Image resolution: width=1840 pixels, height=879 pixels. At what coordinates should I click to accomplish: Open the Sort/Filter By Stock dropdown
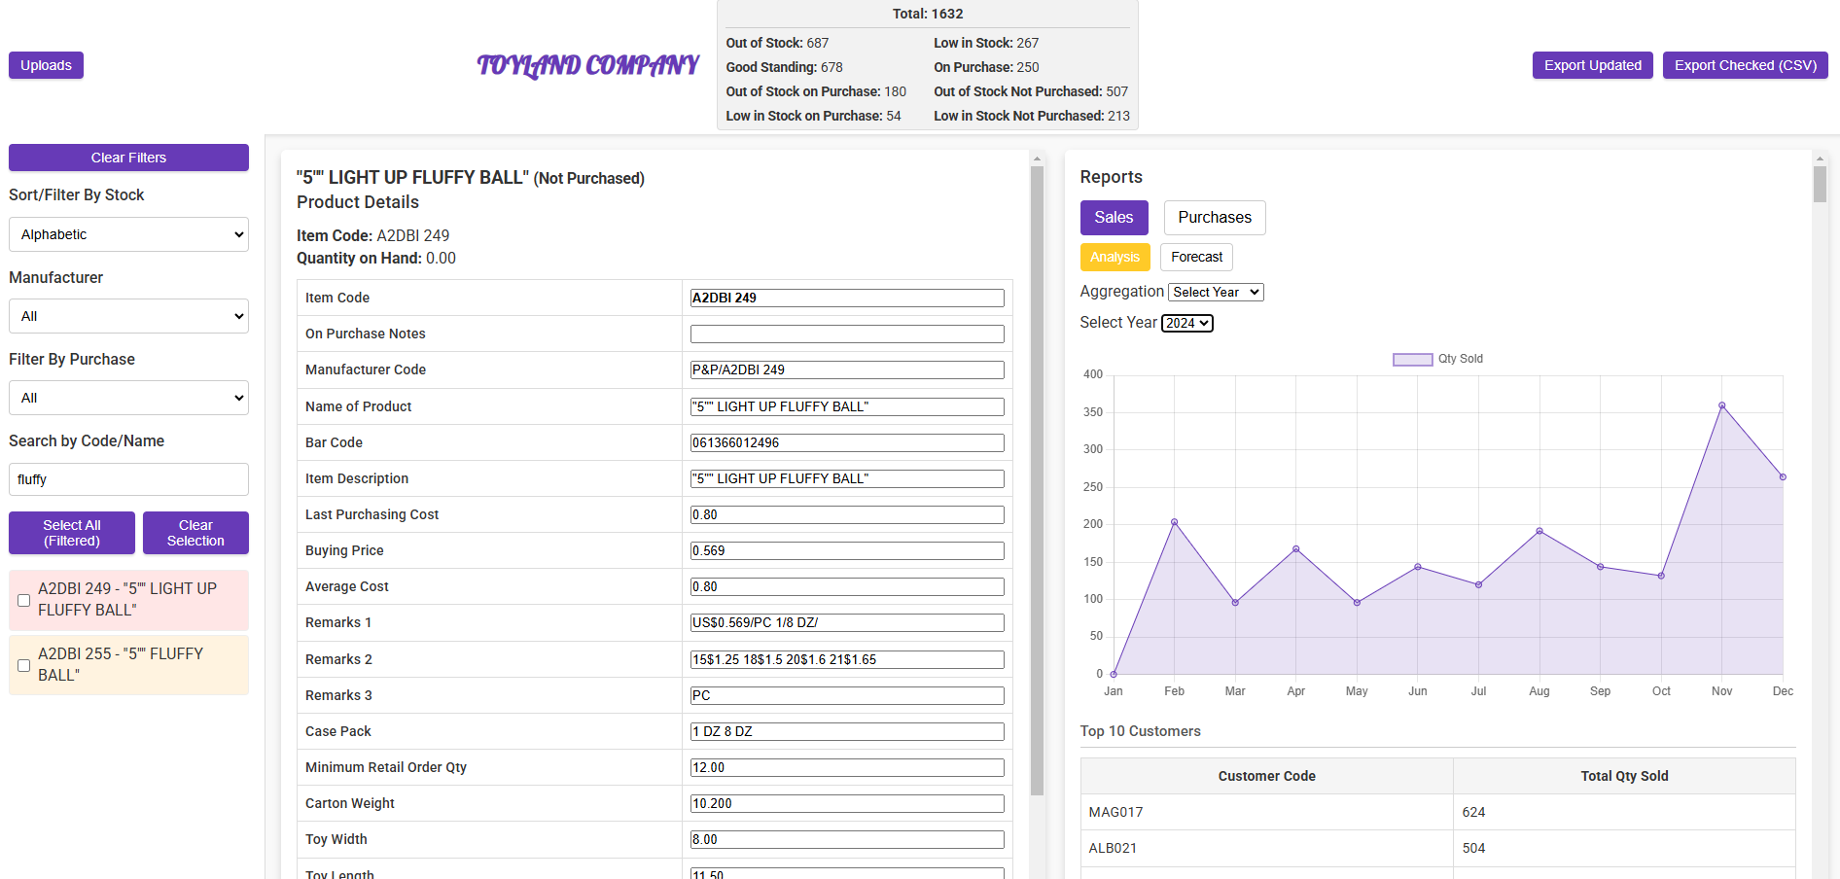click(128, 234)
